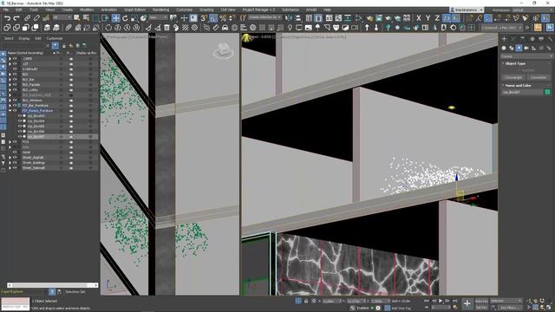Toggle visibility eye of PLT_Bar_Furniture layer

(x=15, y=106)
